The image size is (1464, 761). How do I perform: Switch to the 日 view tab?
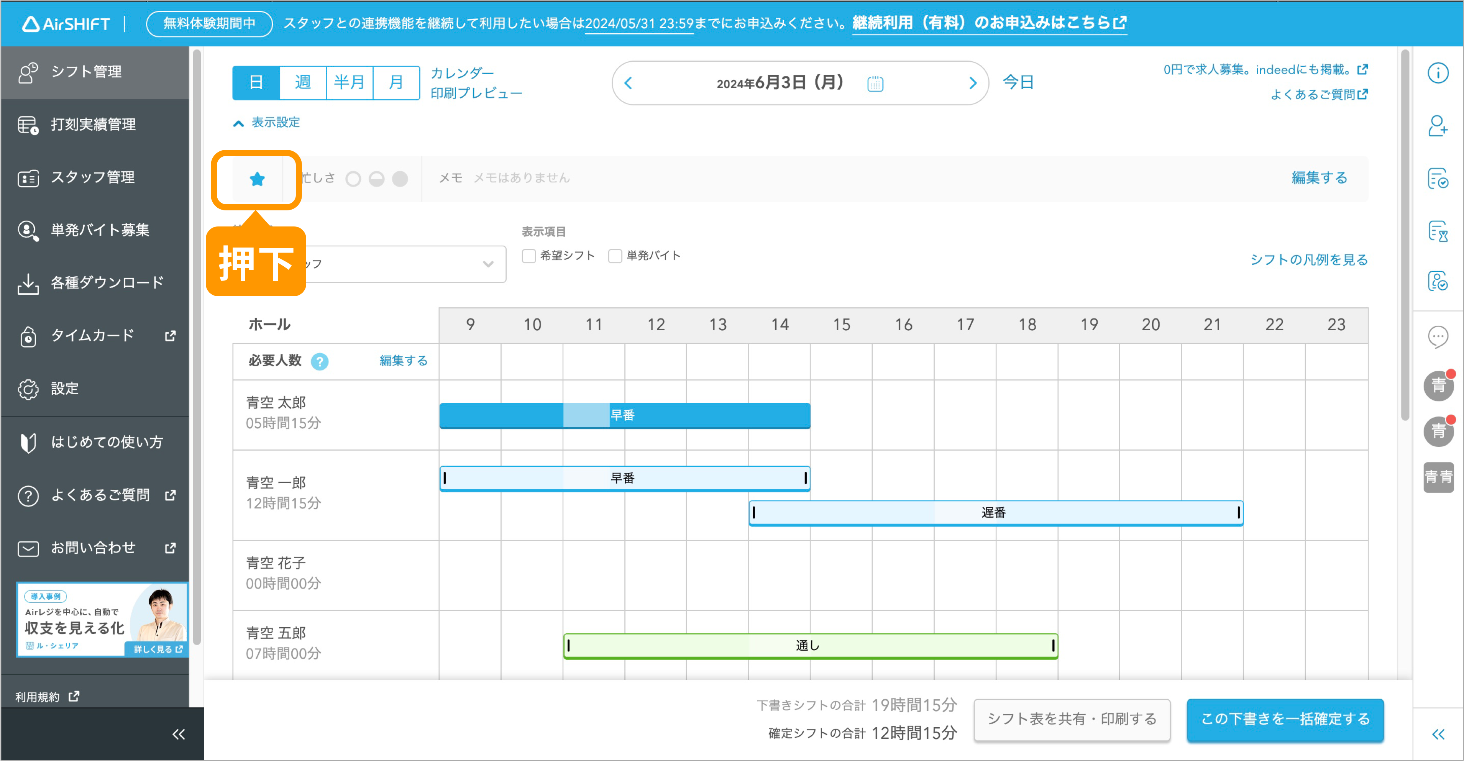coord(256,83)
